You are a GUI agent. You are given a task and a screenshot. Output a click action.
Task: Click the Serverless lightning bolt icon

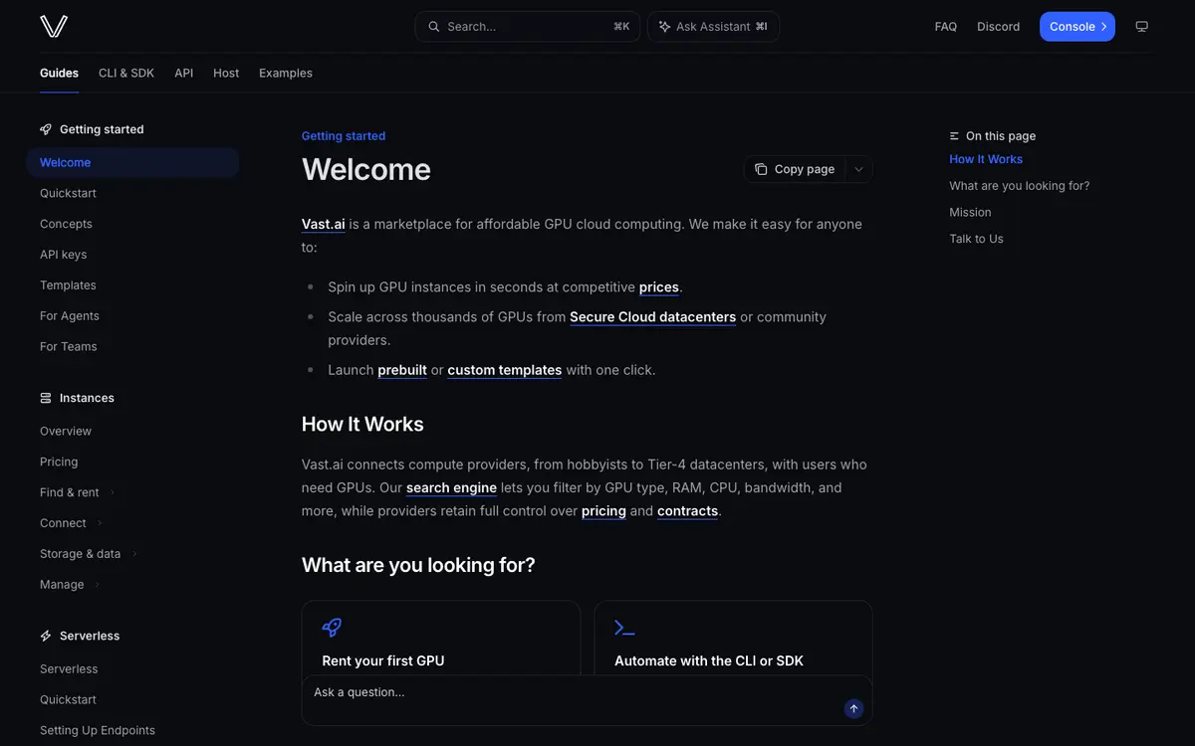46,636
